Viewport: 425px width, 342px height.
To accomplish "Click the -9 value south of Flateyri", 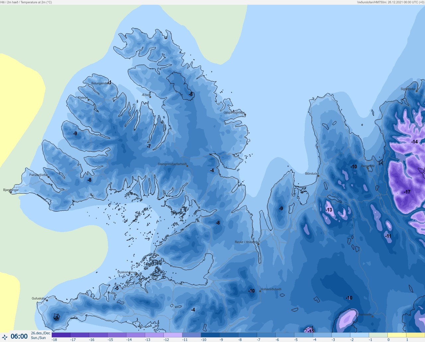I will coord(75,133).
